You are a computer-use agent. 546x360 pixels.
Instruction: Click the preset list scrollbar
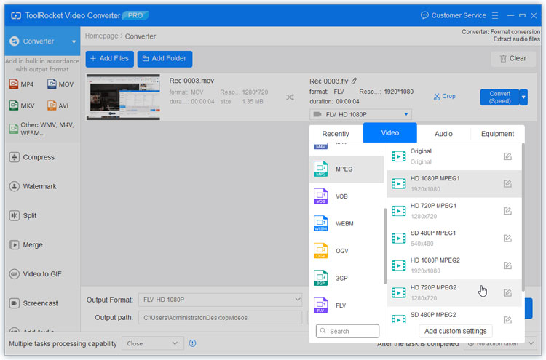(x=523, y=217)
